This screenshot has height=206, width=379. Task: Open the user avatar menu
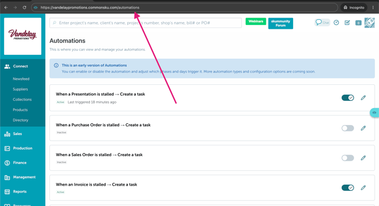click(x=369, y=23)
